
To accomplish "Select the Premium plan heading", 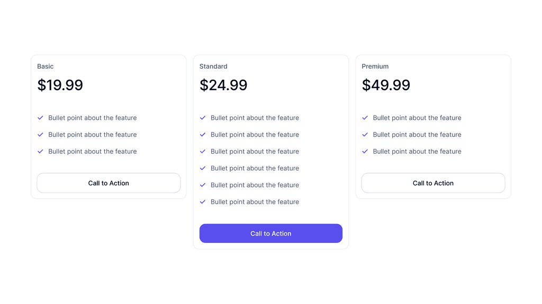I will (x=375, y=66).
